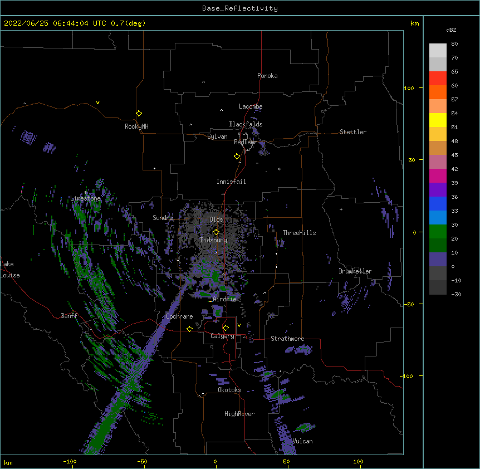
Task: Select the Okotoks city label
Action: [229, 390]
